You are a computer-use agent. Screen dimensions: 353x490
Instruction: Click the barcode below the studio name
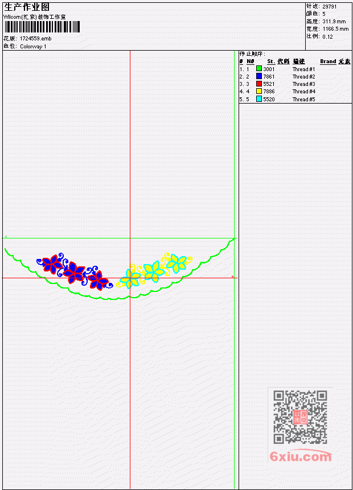(x=42, y=27)
